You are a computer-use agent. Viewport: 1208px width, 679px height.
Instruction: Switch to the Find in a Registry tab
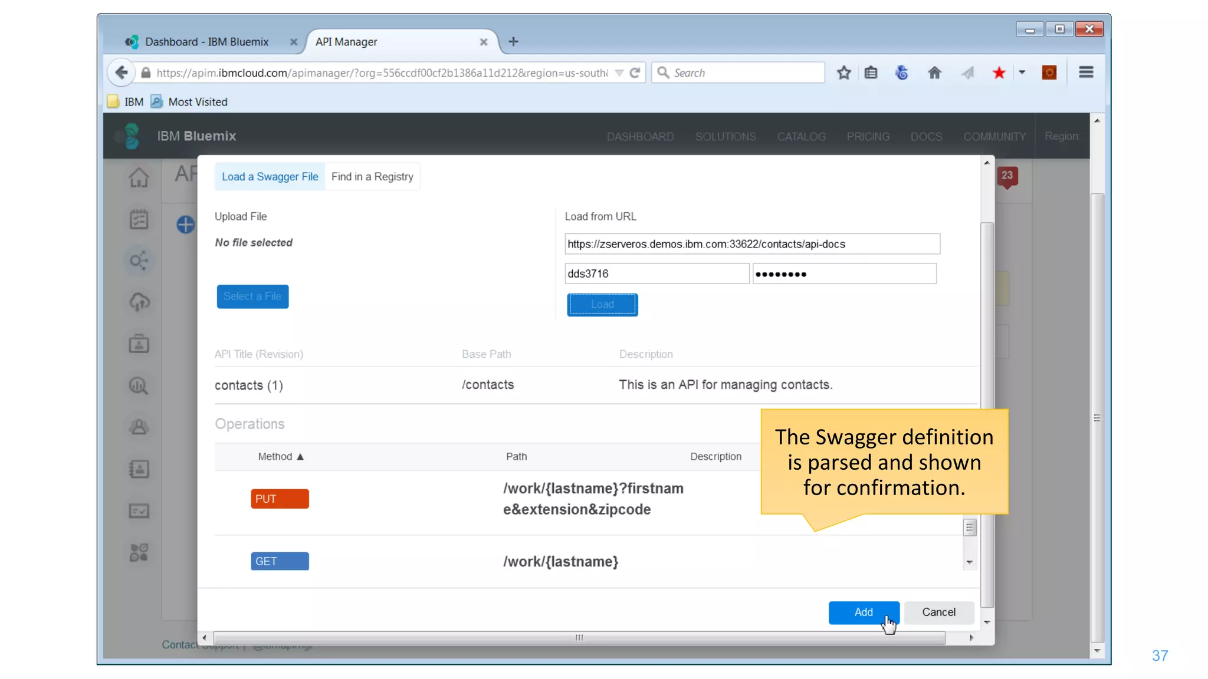372,177
